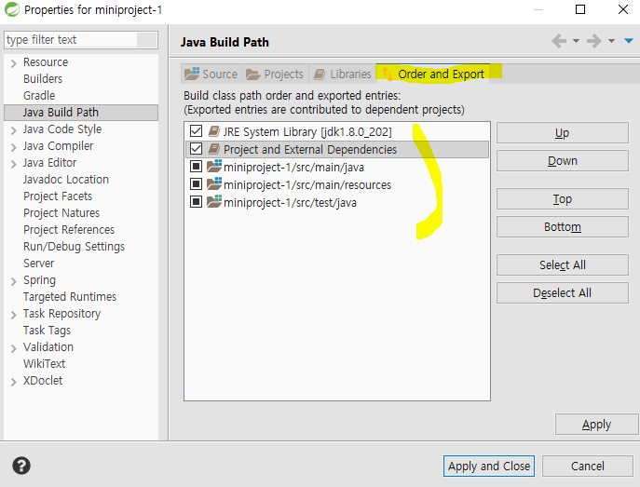Open Project Natures settings
This screenshot has width=640, height=487.
pyautogui.click(x=61, y=213)
